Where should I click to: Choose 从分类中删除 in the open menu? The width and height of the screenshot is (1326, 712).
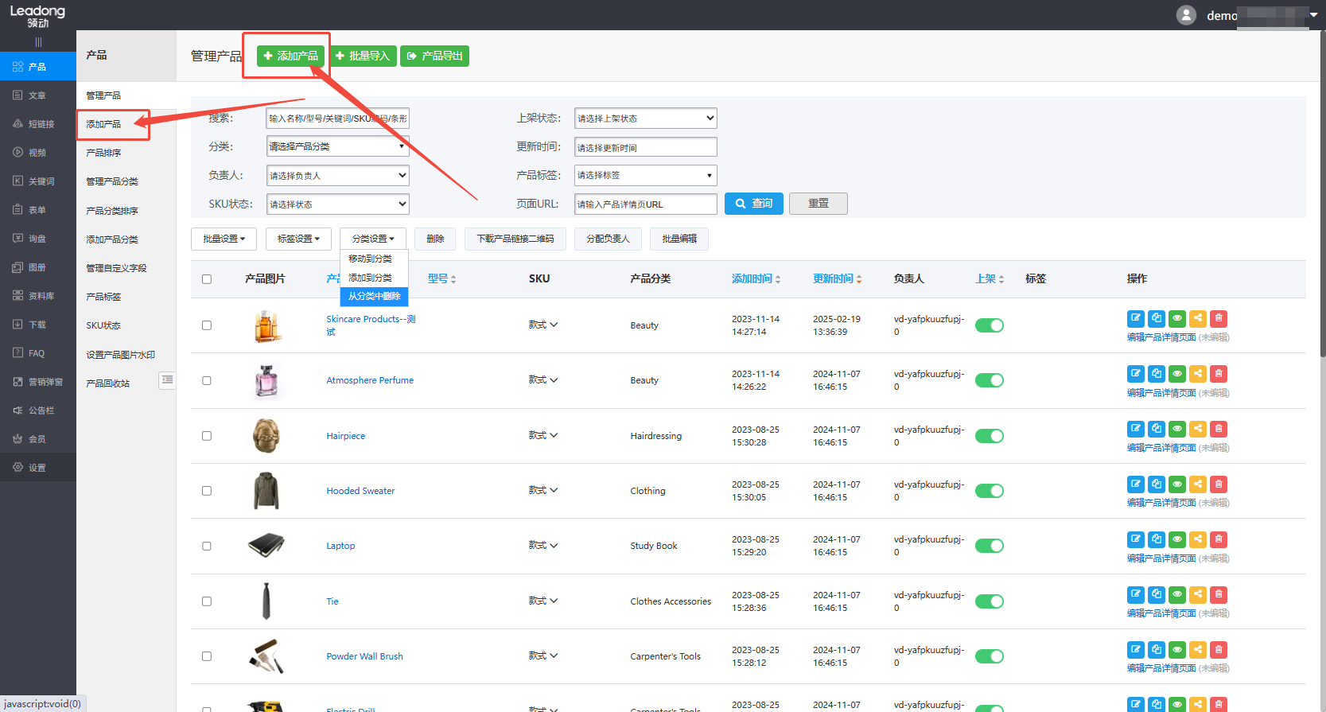(374, 297)
